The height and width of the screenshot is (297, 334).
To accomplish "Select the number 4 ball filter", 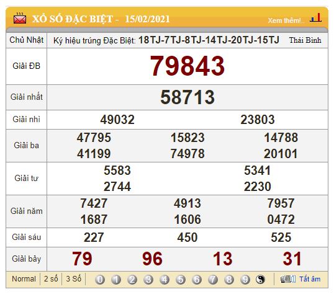I will coord(165,280).
